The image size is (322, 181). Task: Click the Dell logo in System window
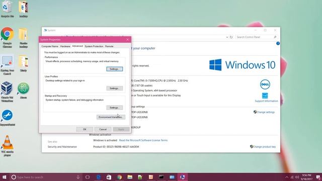tap(265, 84)
